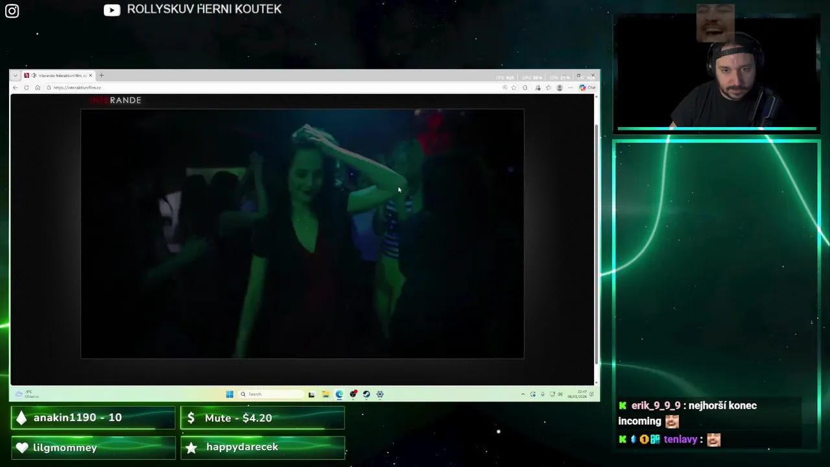The height and width of the screenshot is (467, 830).
Task: Click the emote in tenlavy's message
Action: point(714,440)
